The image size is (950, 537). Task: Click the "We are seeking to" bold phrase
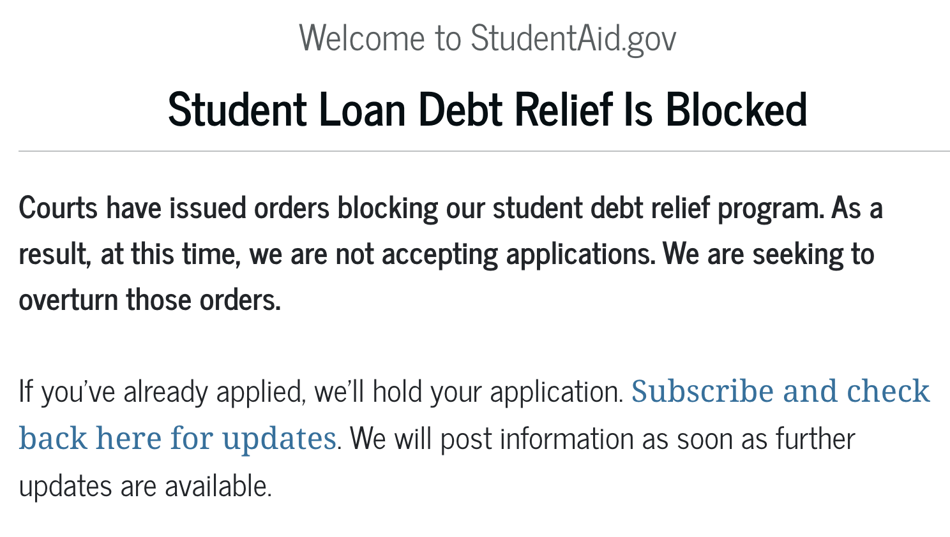tap(769, 254)
